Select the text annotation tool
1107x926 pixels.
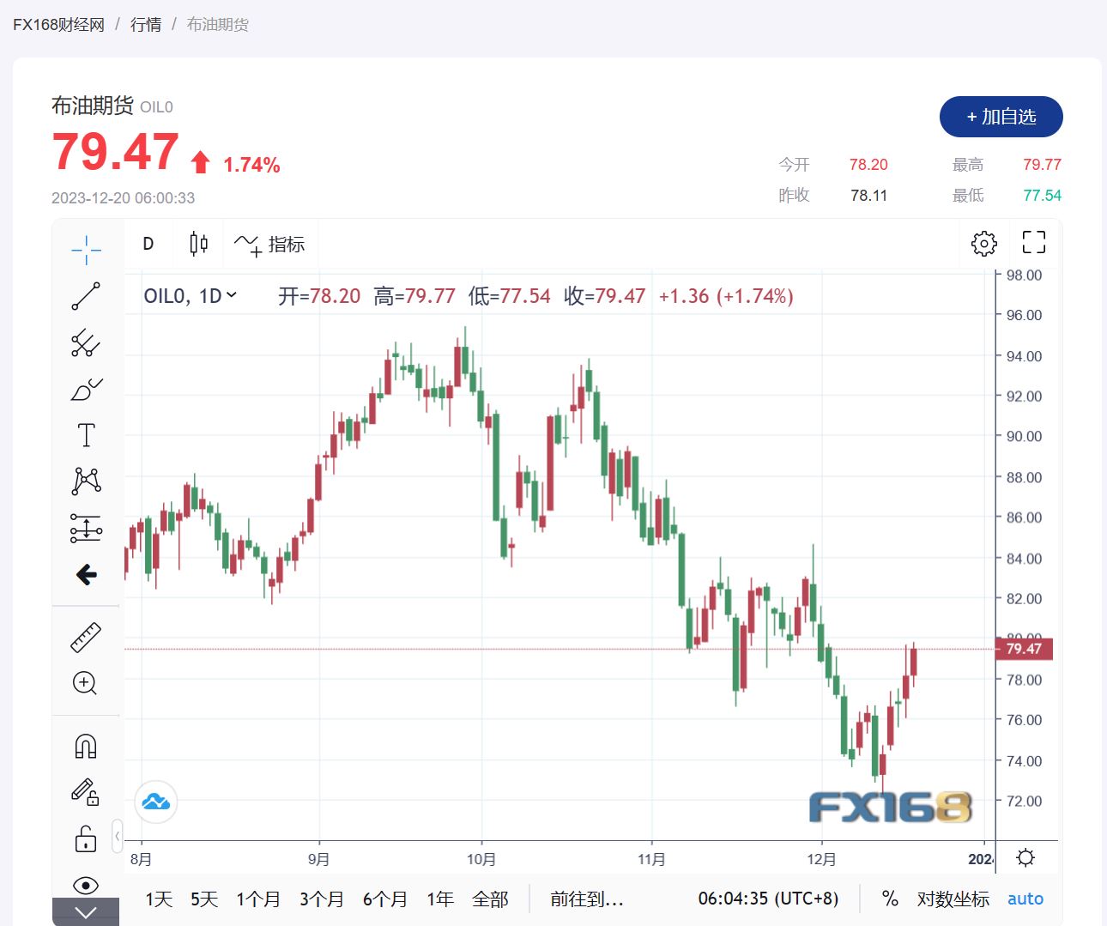pyautogui.click(x=86, y=435)
